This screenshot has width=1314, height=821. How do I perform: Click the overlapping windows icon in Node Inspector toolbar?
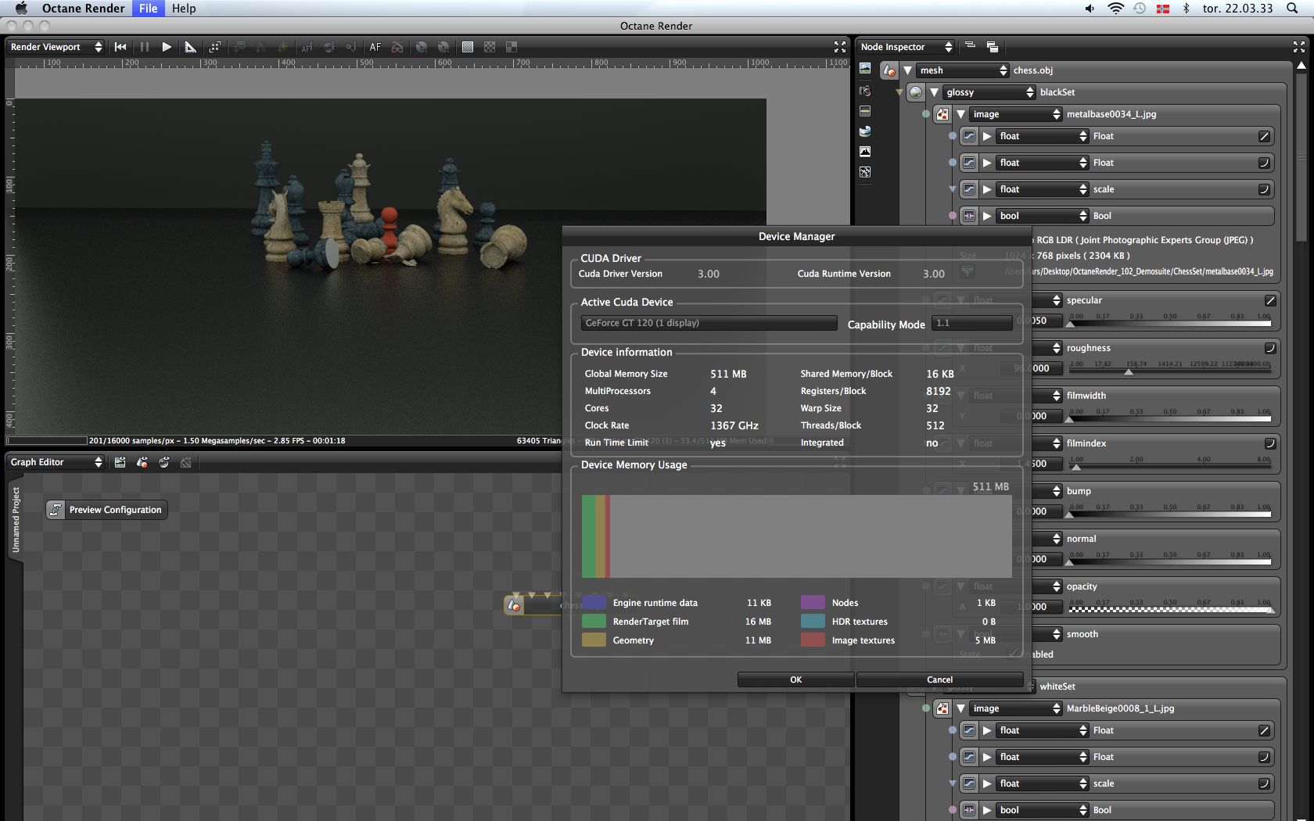tap(993, 47)
